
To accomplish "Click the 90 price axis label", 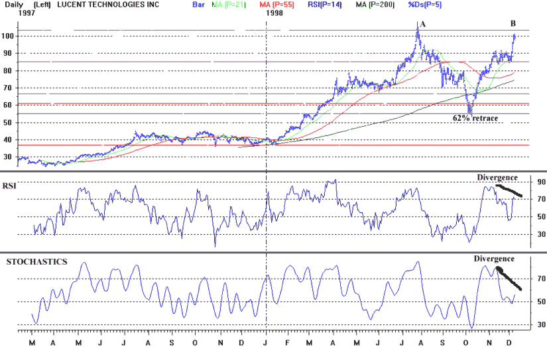I will (7, 54).
